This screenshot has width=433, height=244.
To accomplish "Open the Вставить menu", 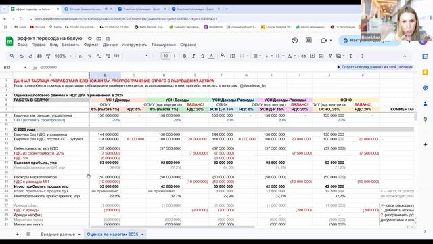I will 70,45.
